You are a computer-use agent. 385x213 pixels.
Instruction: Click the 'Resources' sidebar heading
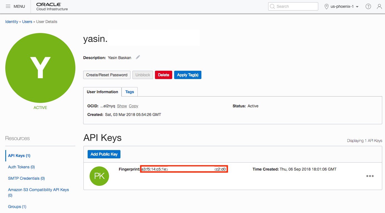click(x=18, y=138)
